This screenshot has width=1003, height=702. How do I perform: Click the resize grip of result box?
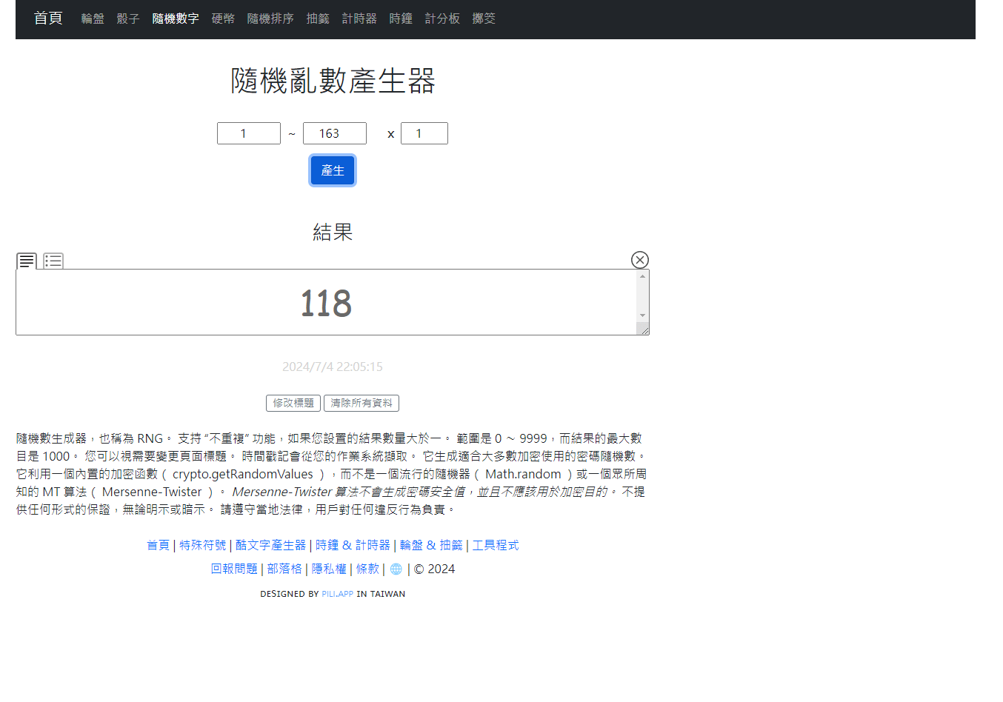click(x=644, y=330)
